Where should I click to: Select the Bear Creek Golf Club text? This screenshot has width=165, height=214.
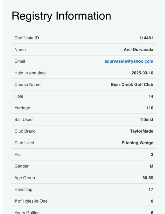click(132, 85)
